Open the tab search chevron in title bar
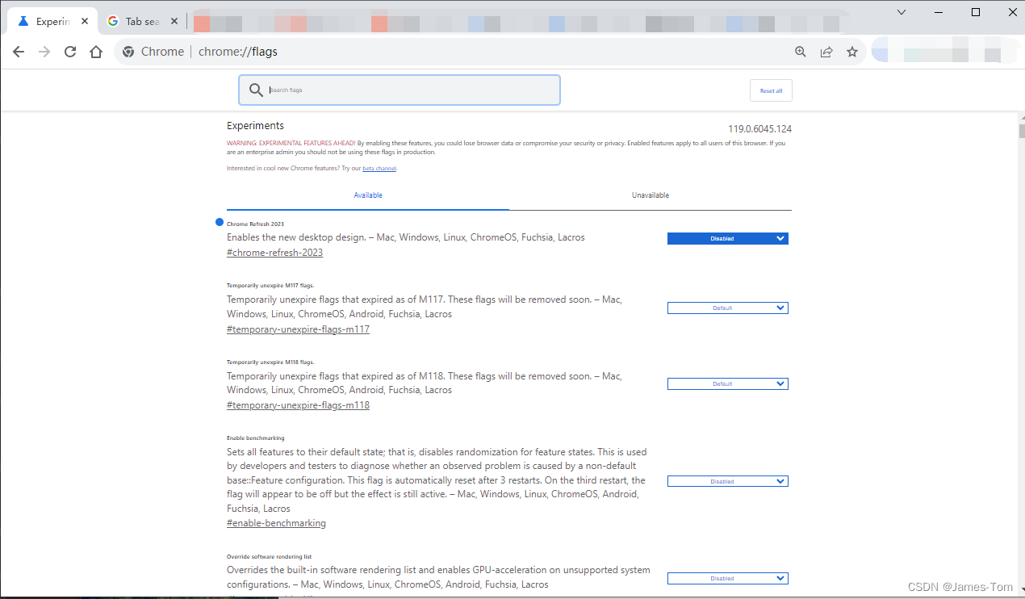The width and height of the screenshot is (1025, 599). [x=902, y=12]
